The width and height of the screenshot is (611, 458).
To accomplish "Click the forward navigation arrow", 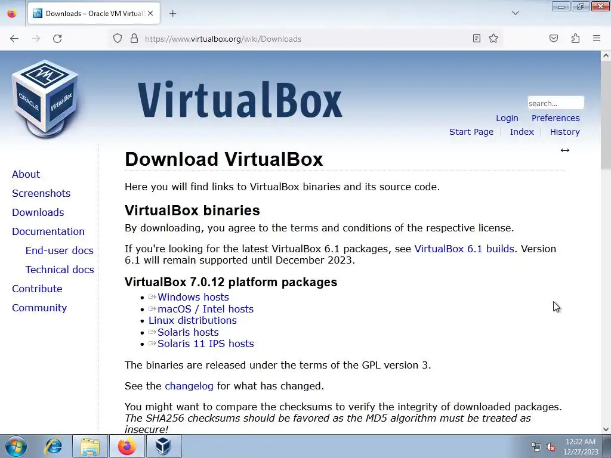I will click(36, 39).
